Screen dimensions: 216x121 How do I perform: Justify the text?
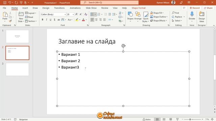pyautogui.click(x=104, y=20)
